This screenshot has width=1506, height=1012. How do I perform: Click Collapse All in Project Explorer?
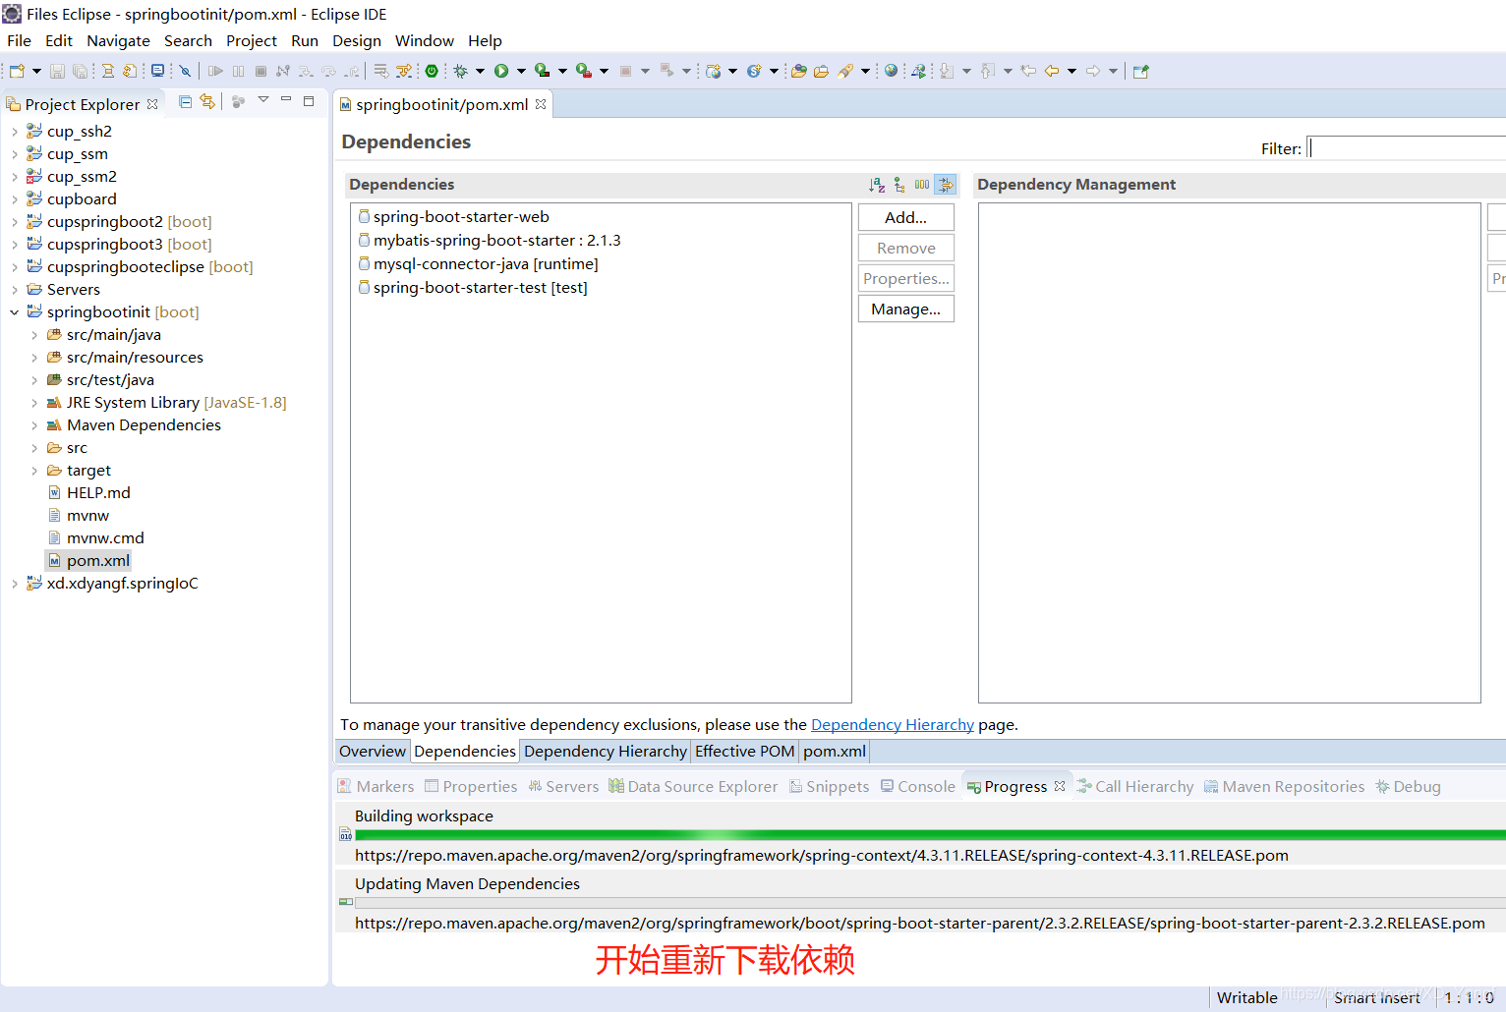tap(185, 101)
